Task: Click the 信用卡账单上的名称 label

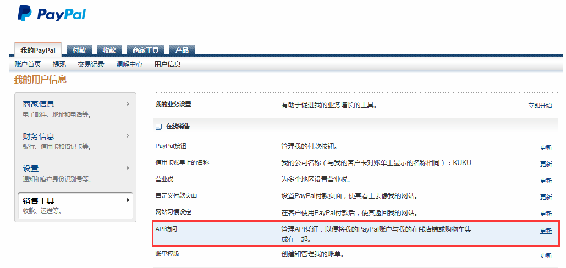Action: (182, 162)
